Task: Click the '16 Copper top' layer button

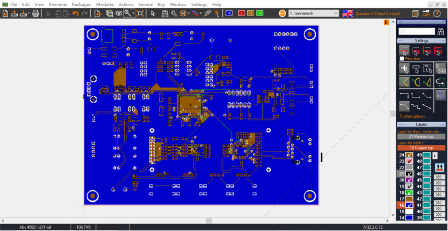Action: [422, 148]
